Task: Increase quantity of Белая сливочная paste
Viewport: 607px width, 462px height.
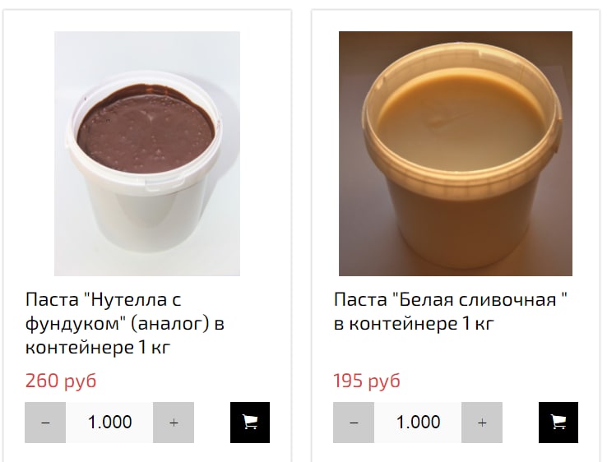Action: [482, 423]
